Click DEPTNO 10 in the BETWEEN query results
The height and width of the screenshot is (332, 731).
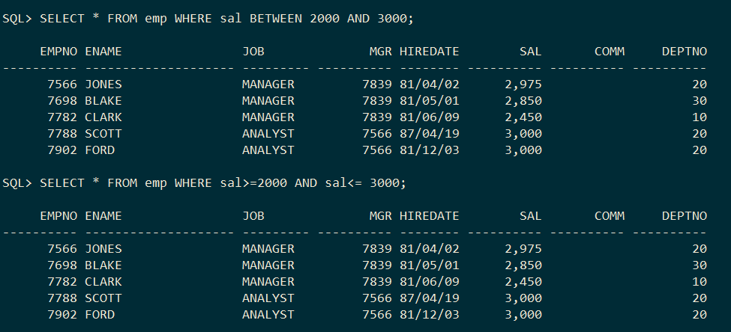(700, 117)
